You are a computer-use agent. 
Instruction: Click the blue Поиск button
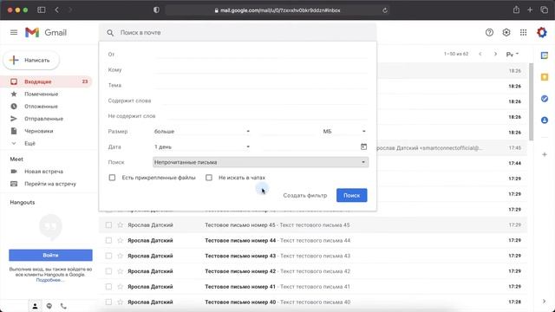[x=351, y=195]
